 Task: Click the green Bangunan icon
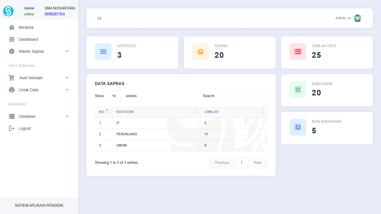[x=298, y=90]
